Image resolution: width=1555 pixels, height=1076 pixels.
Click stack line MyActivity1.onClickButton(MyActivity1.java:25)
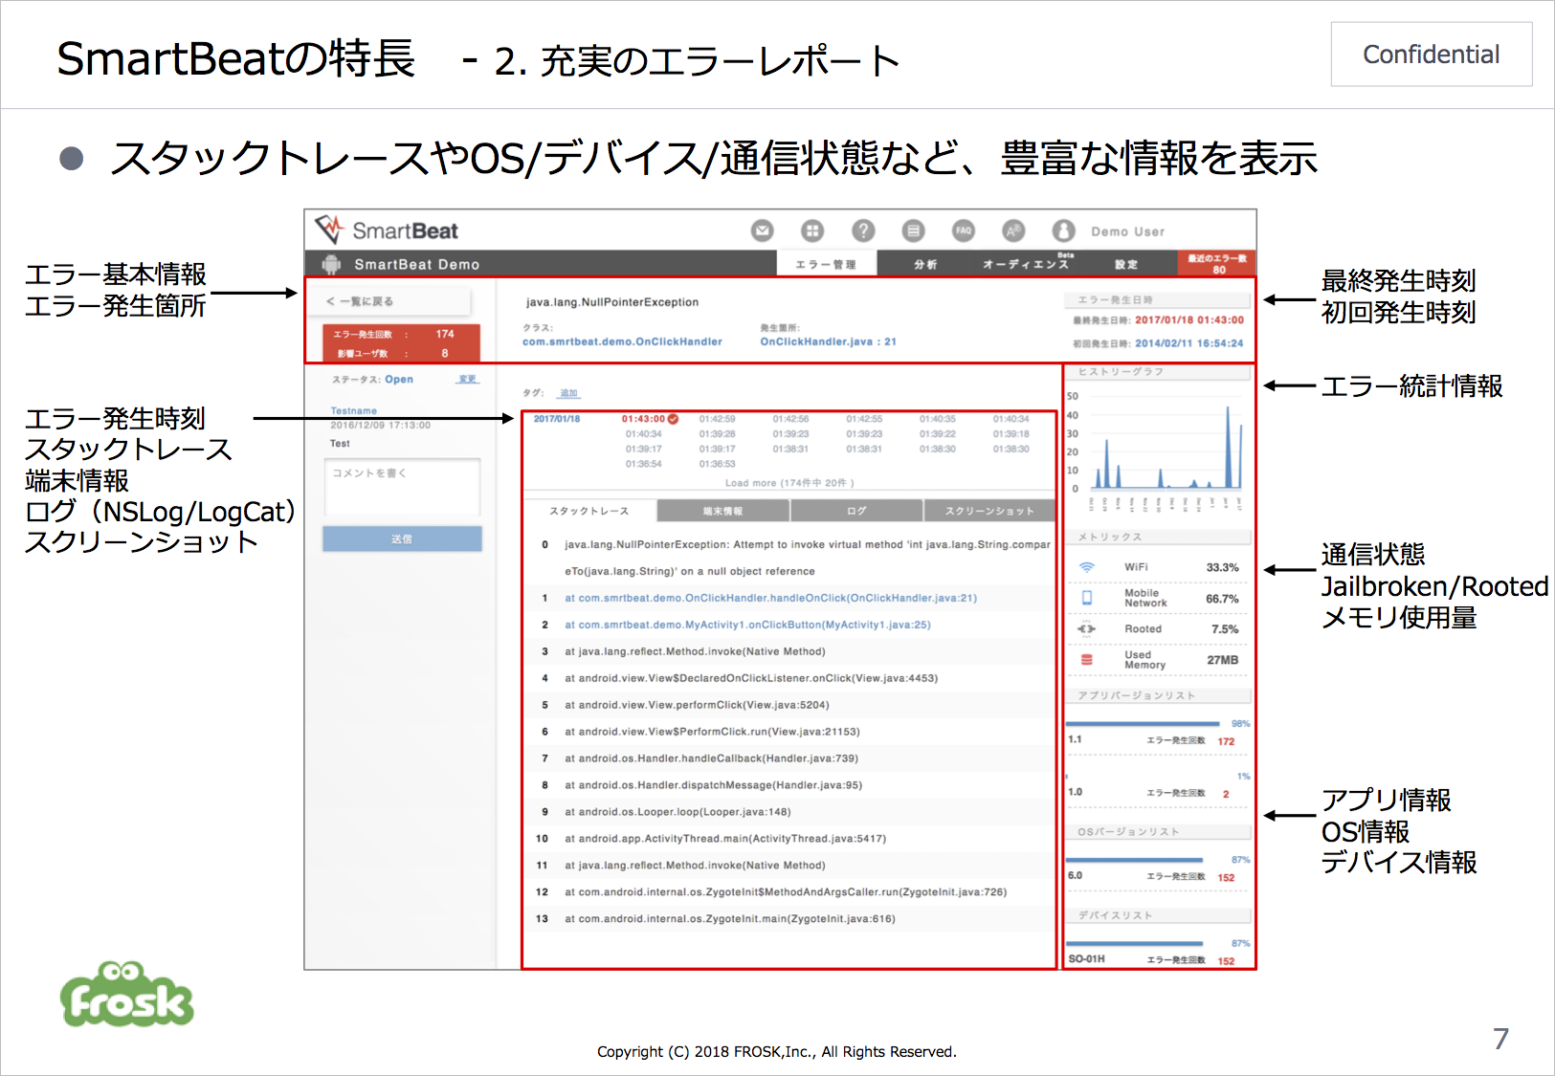[747, 625]
